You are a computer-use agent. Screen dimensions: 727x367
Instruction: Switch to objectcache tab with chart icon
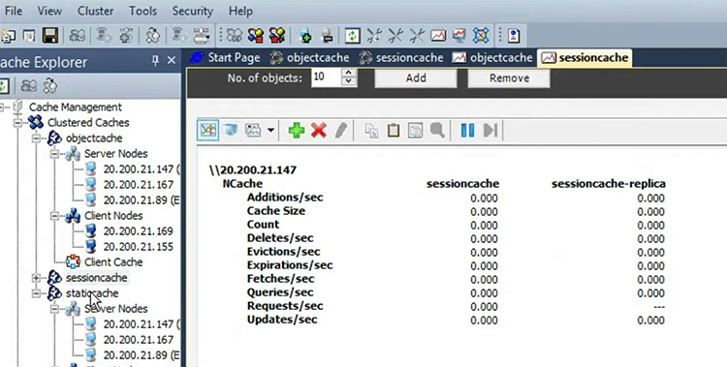point(491,58)
